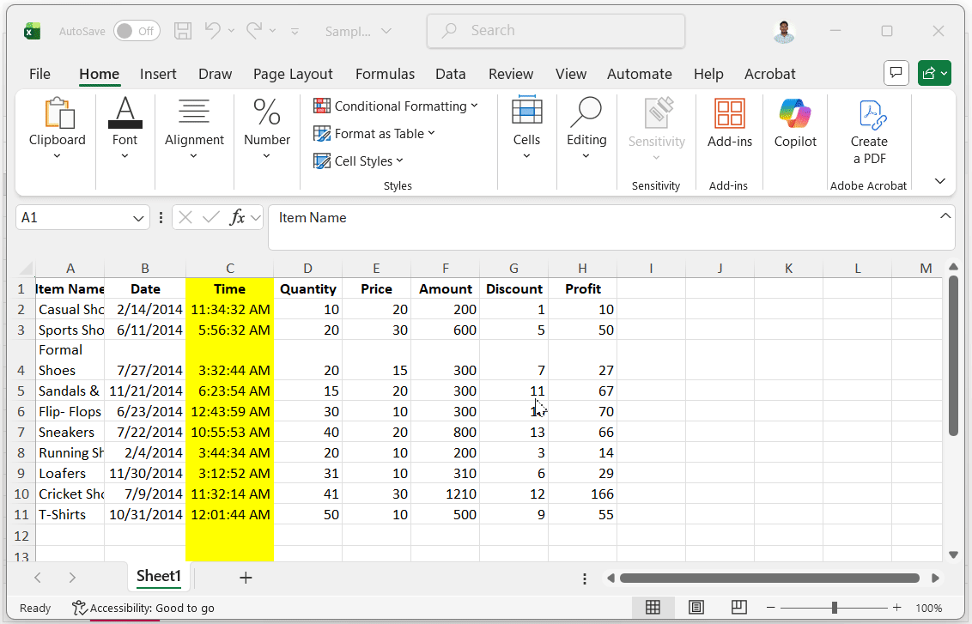Open Conditional Formatting options
Screen dimensions: 972x624
coord(396,105)
